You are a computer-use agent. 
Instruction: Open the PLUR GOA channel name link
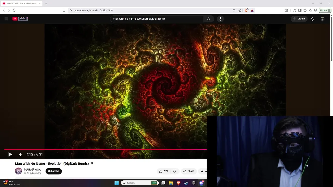[32, 170]
